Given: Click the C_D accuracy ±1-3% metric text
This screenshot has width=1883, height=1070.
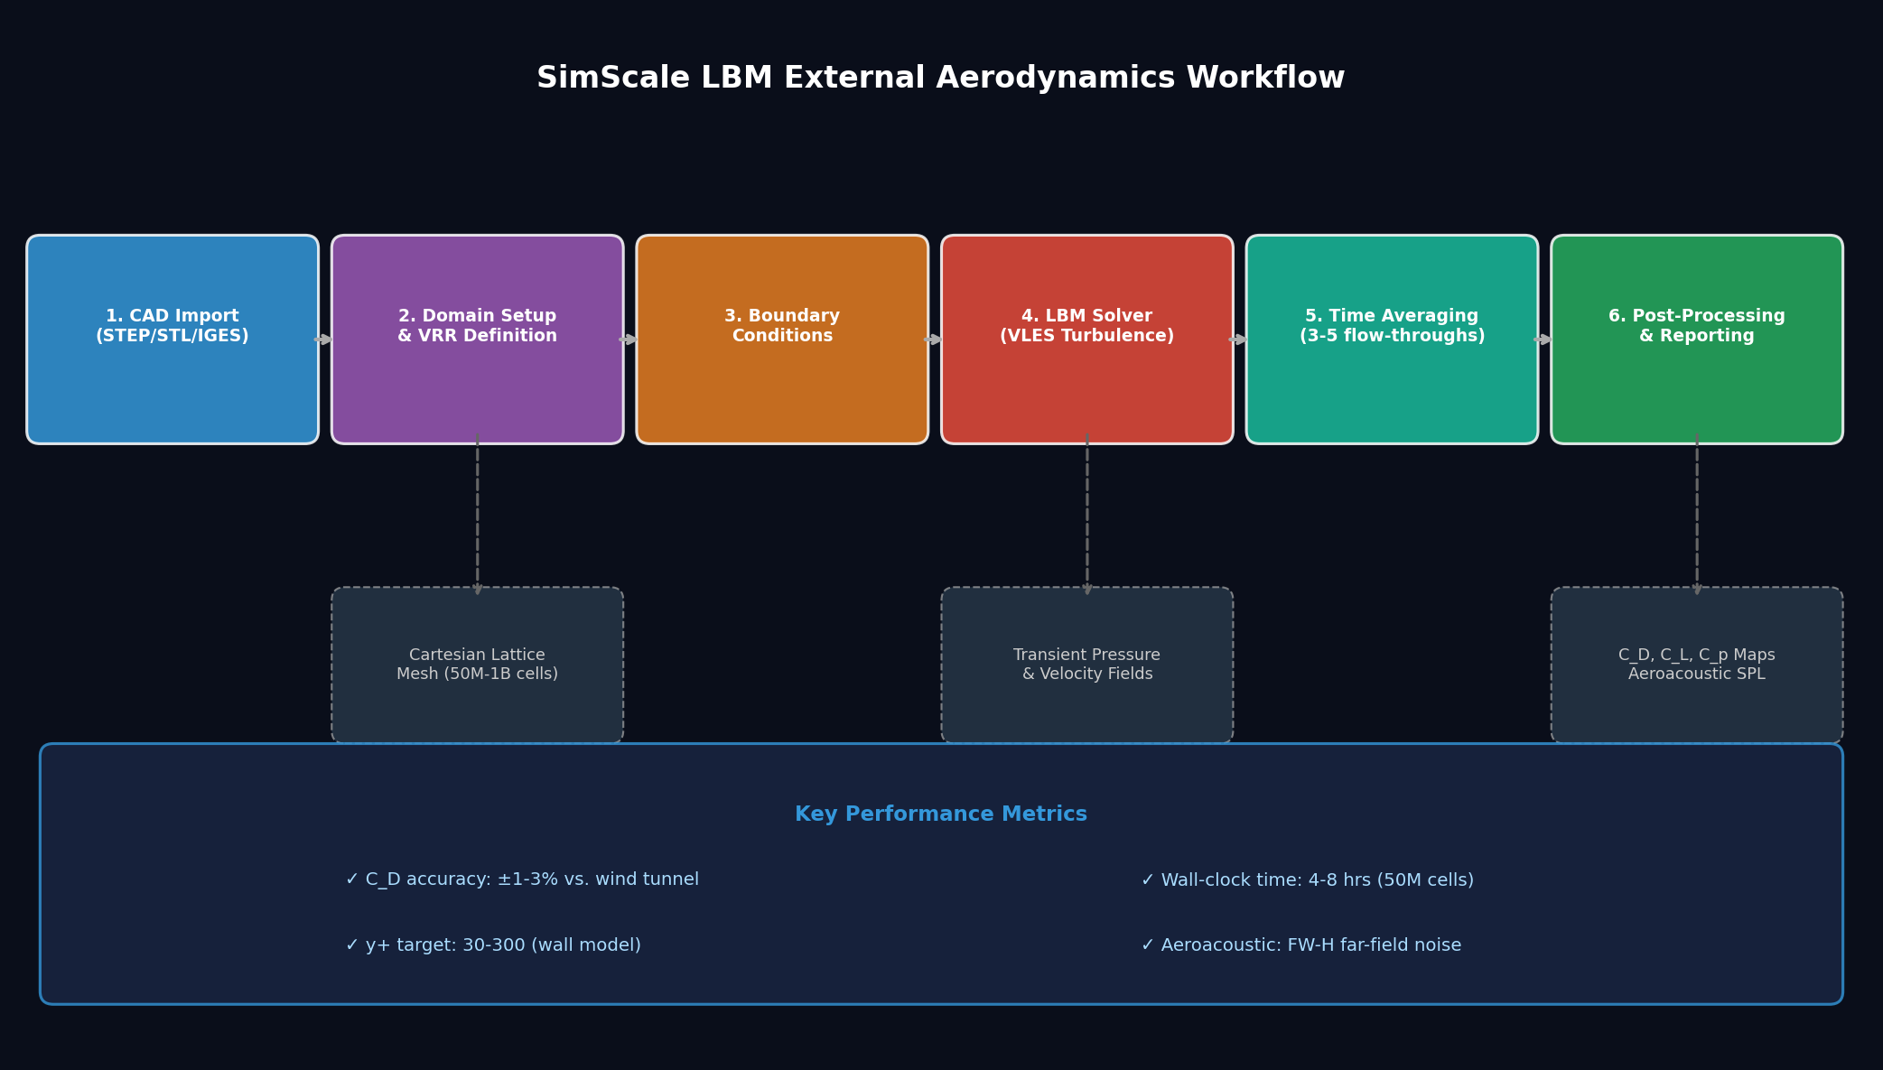Looking at the screenshot, I should (x=522, y=879).
